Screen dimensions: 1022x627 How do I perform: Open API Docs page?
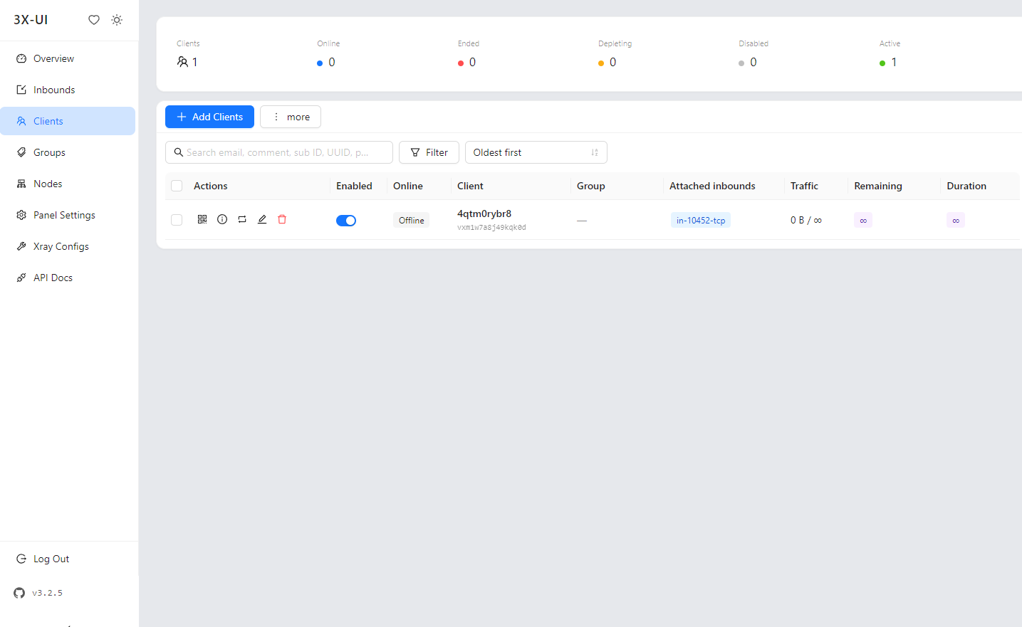click(x=68, y=278)
